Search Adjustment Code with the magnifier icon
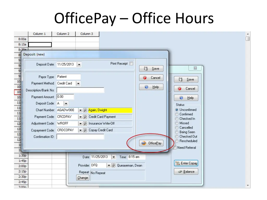Image resolution: width=267 pixels, height=200 pixels. 85,123
